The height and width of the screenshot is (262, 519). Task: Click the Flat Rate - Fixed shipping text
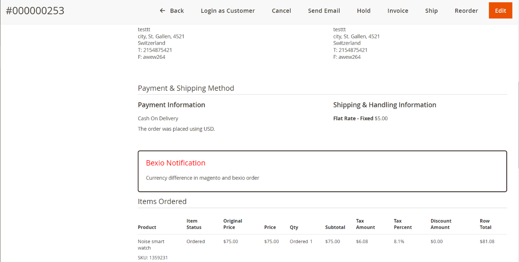point(353,118)
